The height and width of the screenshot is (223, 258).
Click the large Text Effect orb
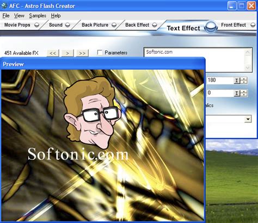[211, 27]
